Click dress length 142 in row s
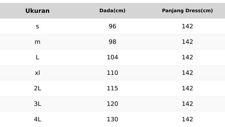Viewport: 225px width, 127px height. tap(187, 26)
